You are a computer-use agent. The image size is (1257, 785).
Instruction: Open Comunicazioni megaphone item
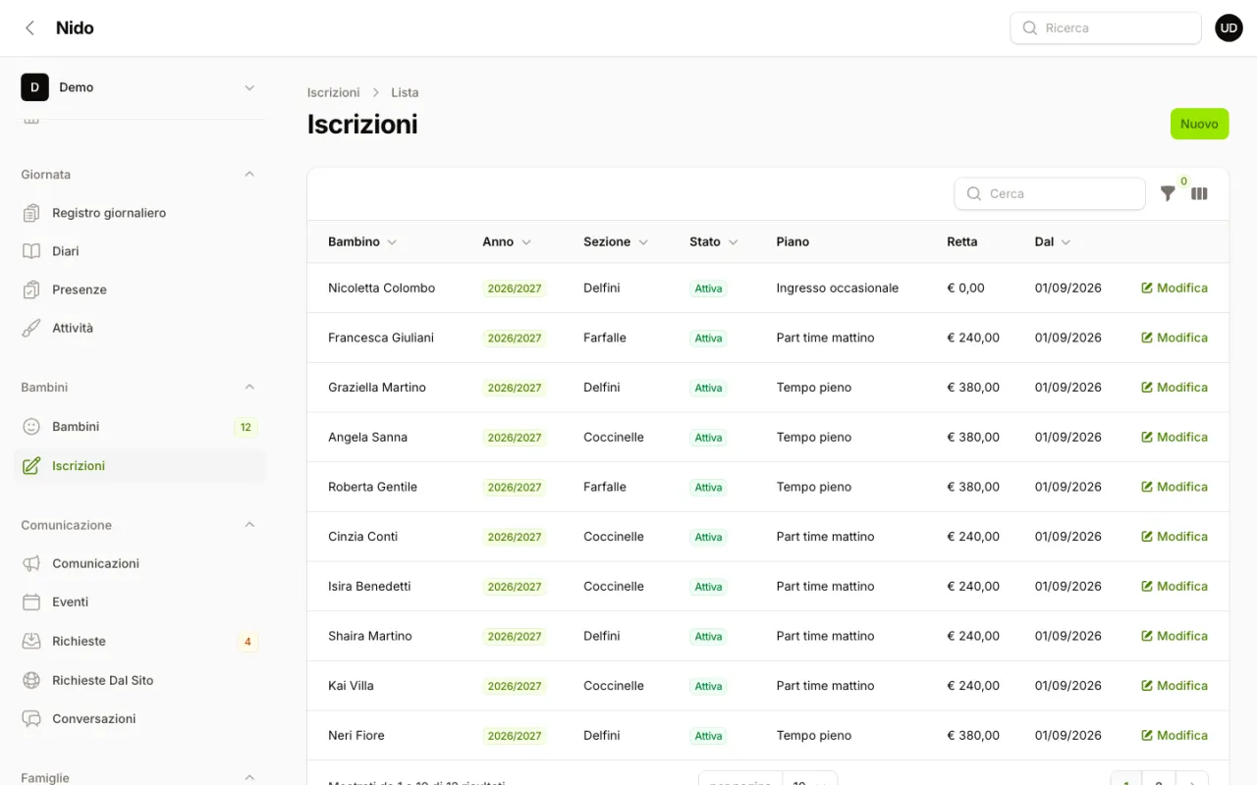[139, 563]
